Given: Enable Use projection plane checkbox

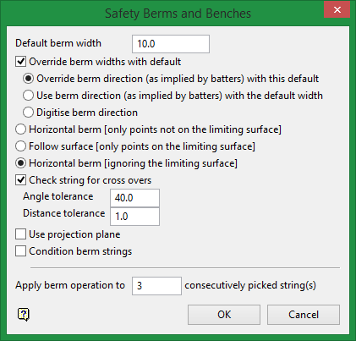Looking at the screenshot, I should [21, 234].
